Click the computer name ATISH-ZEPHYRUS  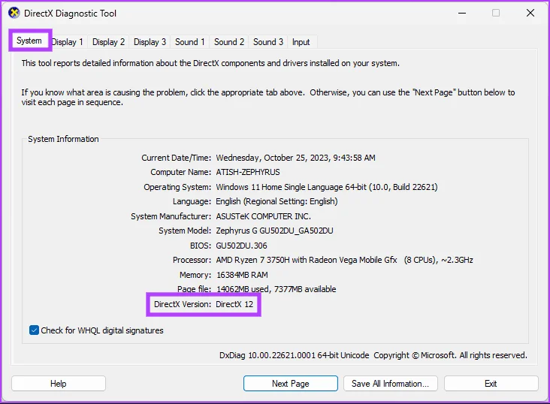248,172
